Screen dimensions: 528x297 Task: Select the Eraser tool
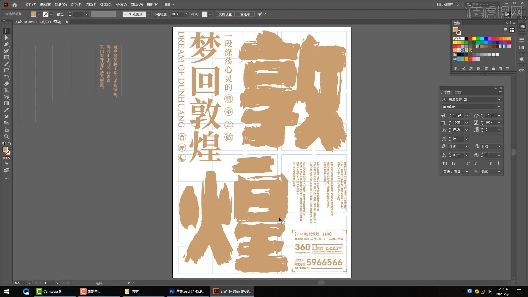(7, 84)
